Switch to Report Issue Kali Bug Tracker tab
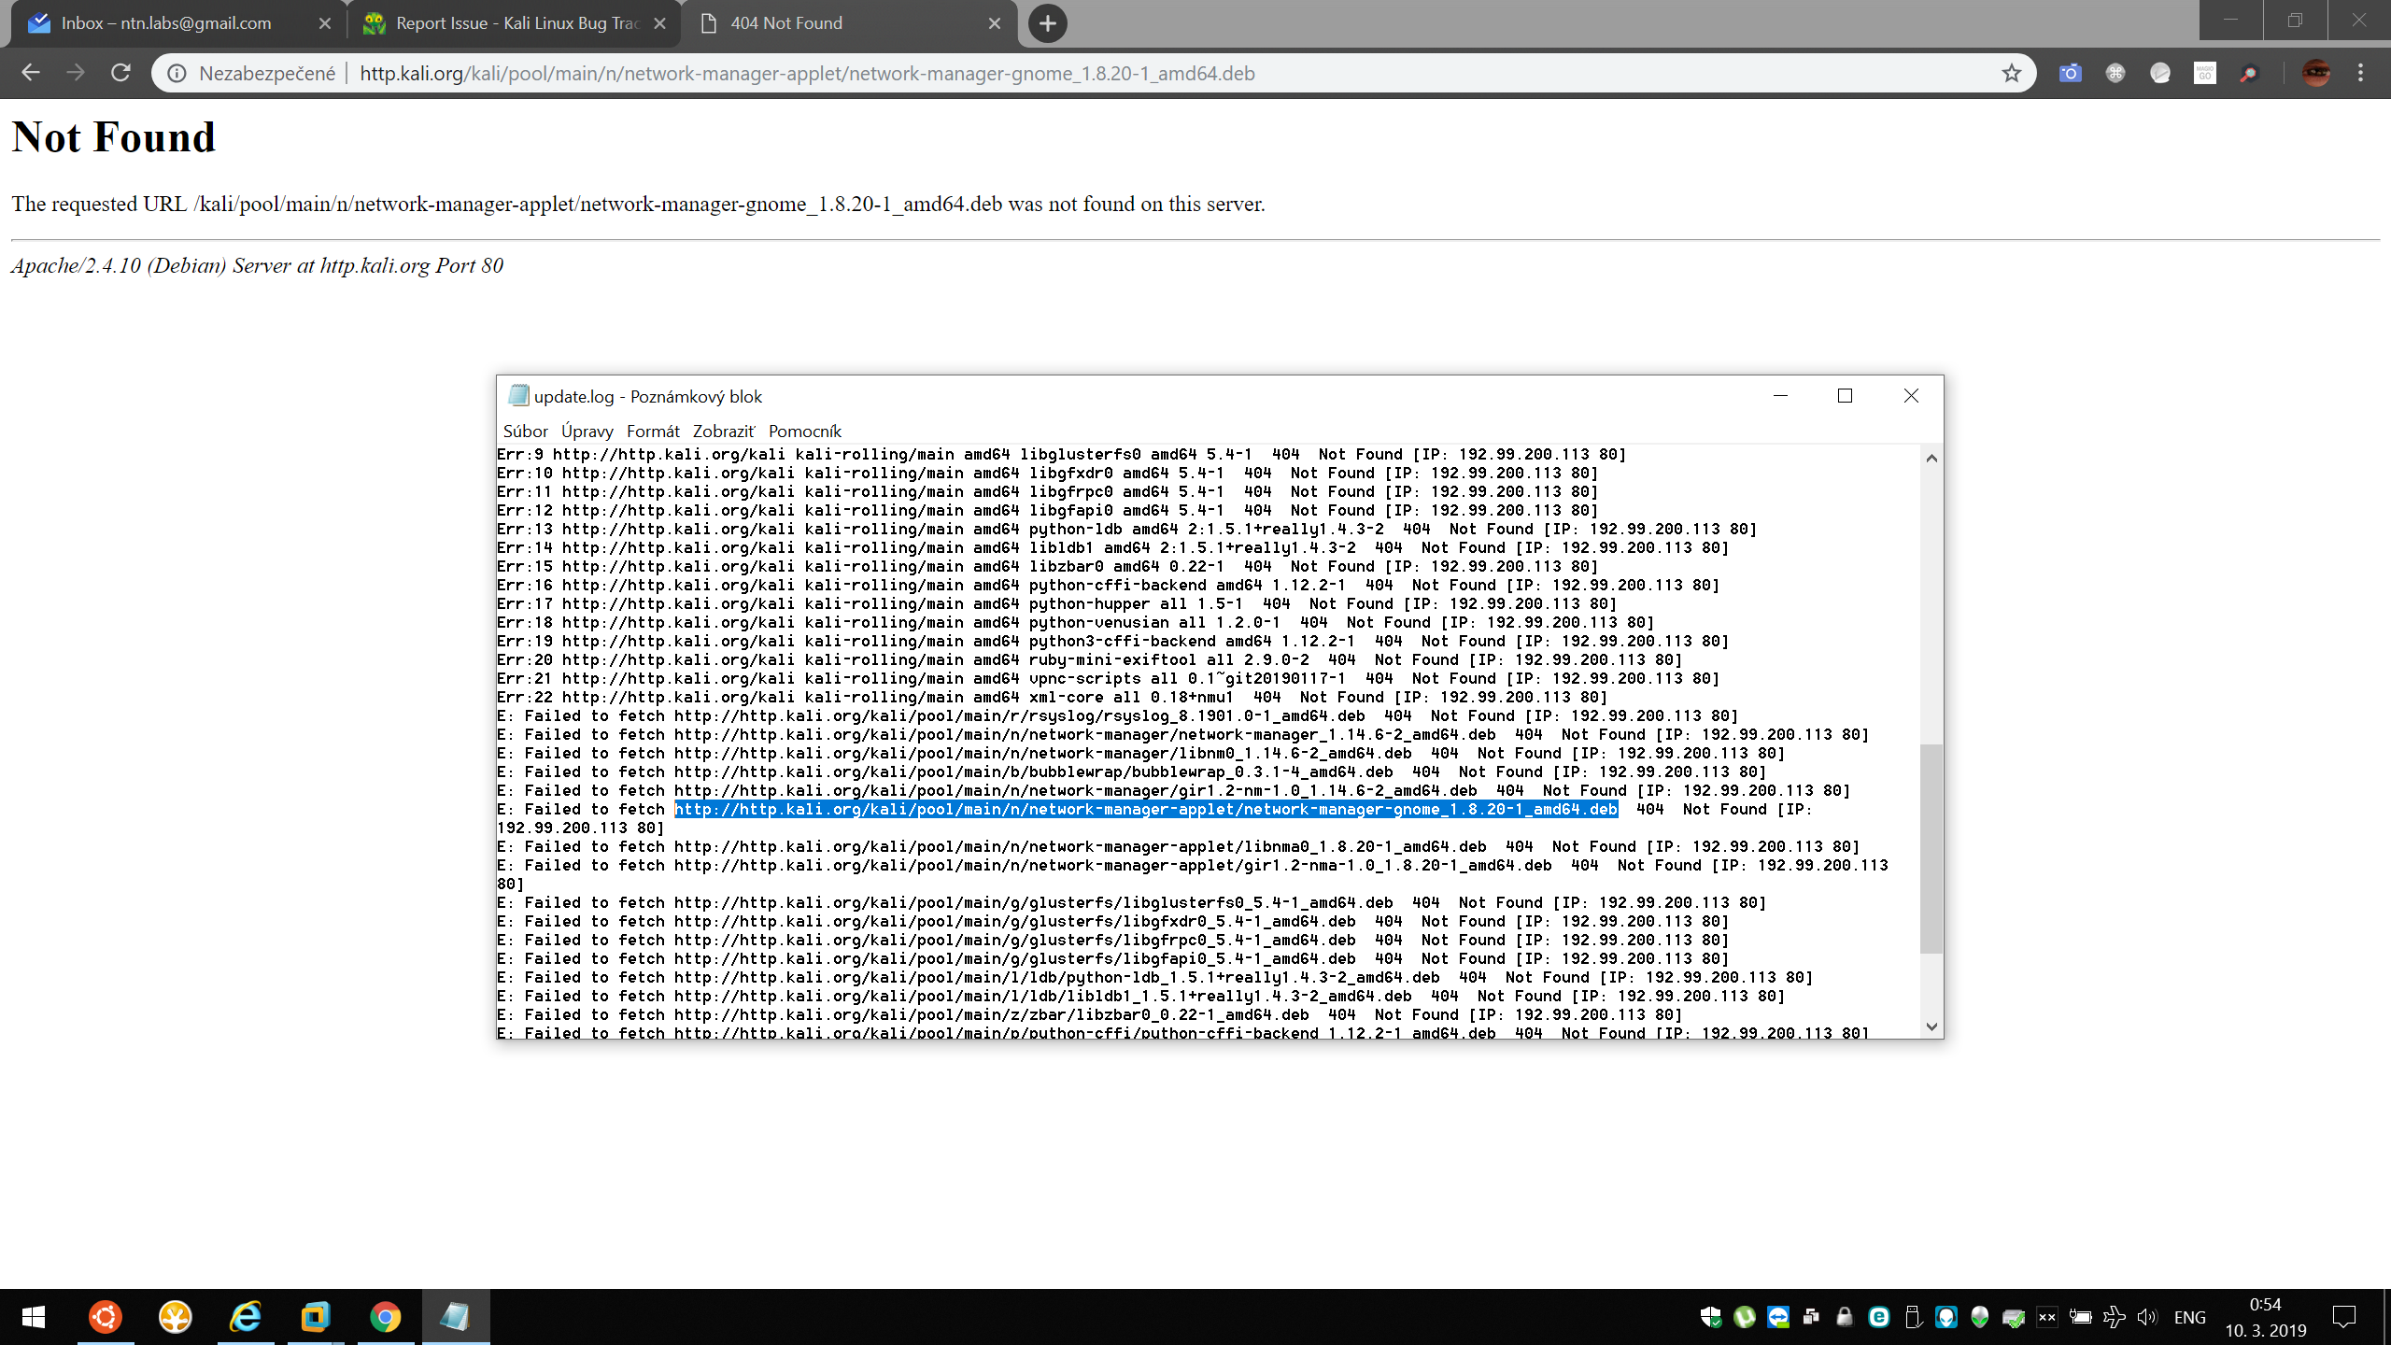Image resolution: width=2391 pixels, height=1345 pixels. tap(516, 23)
